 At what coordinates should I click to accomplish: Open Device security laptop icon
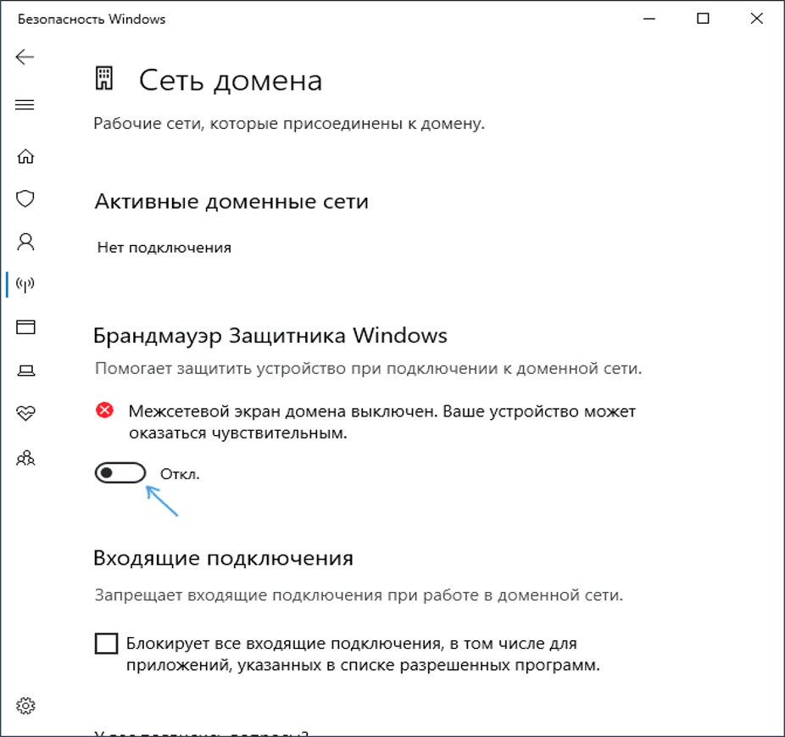coord(25,370)
